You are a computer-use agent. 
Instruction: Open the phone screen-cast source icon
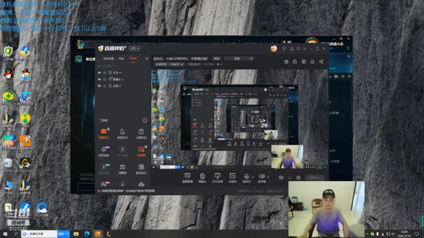217,178
